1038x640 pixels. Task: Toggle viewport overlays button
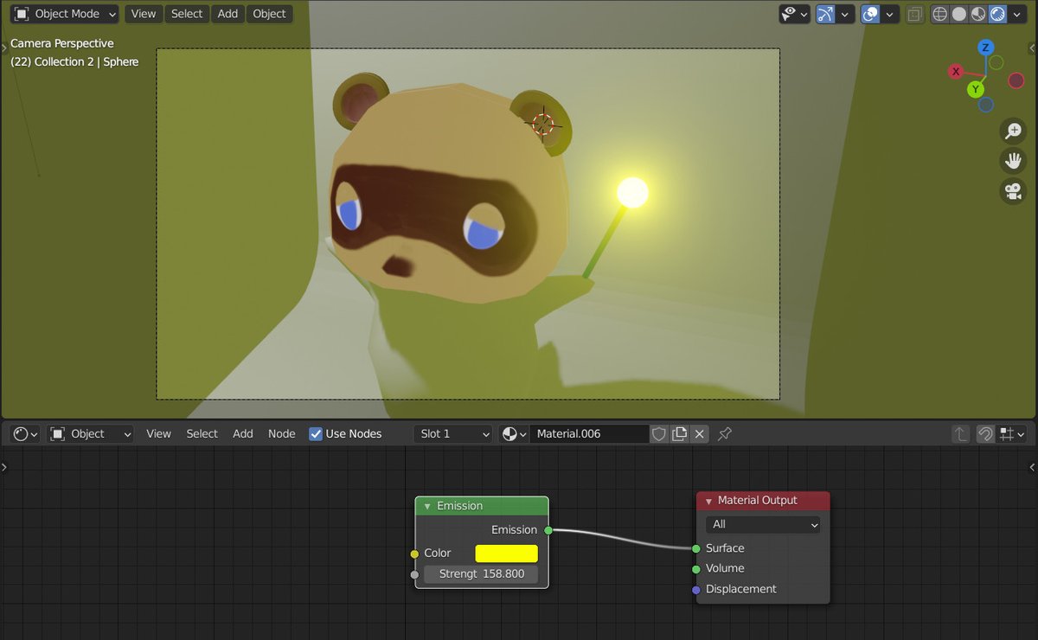[871, 14]
